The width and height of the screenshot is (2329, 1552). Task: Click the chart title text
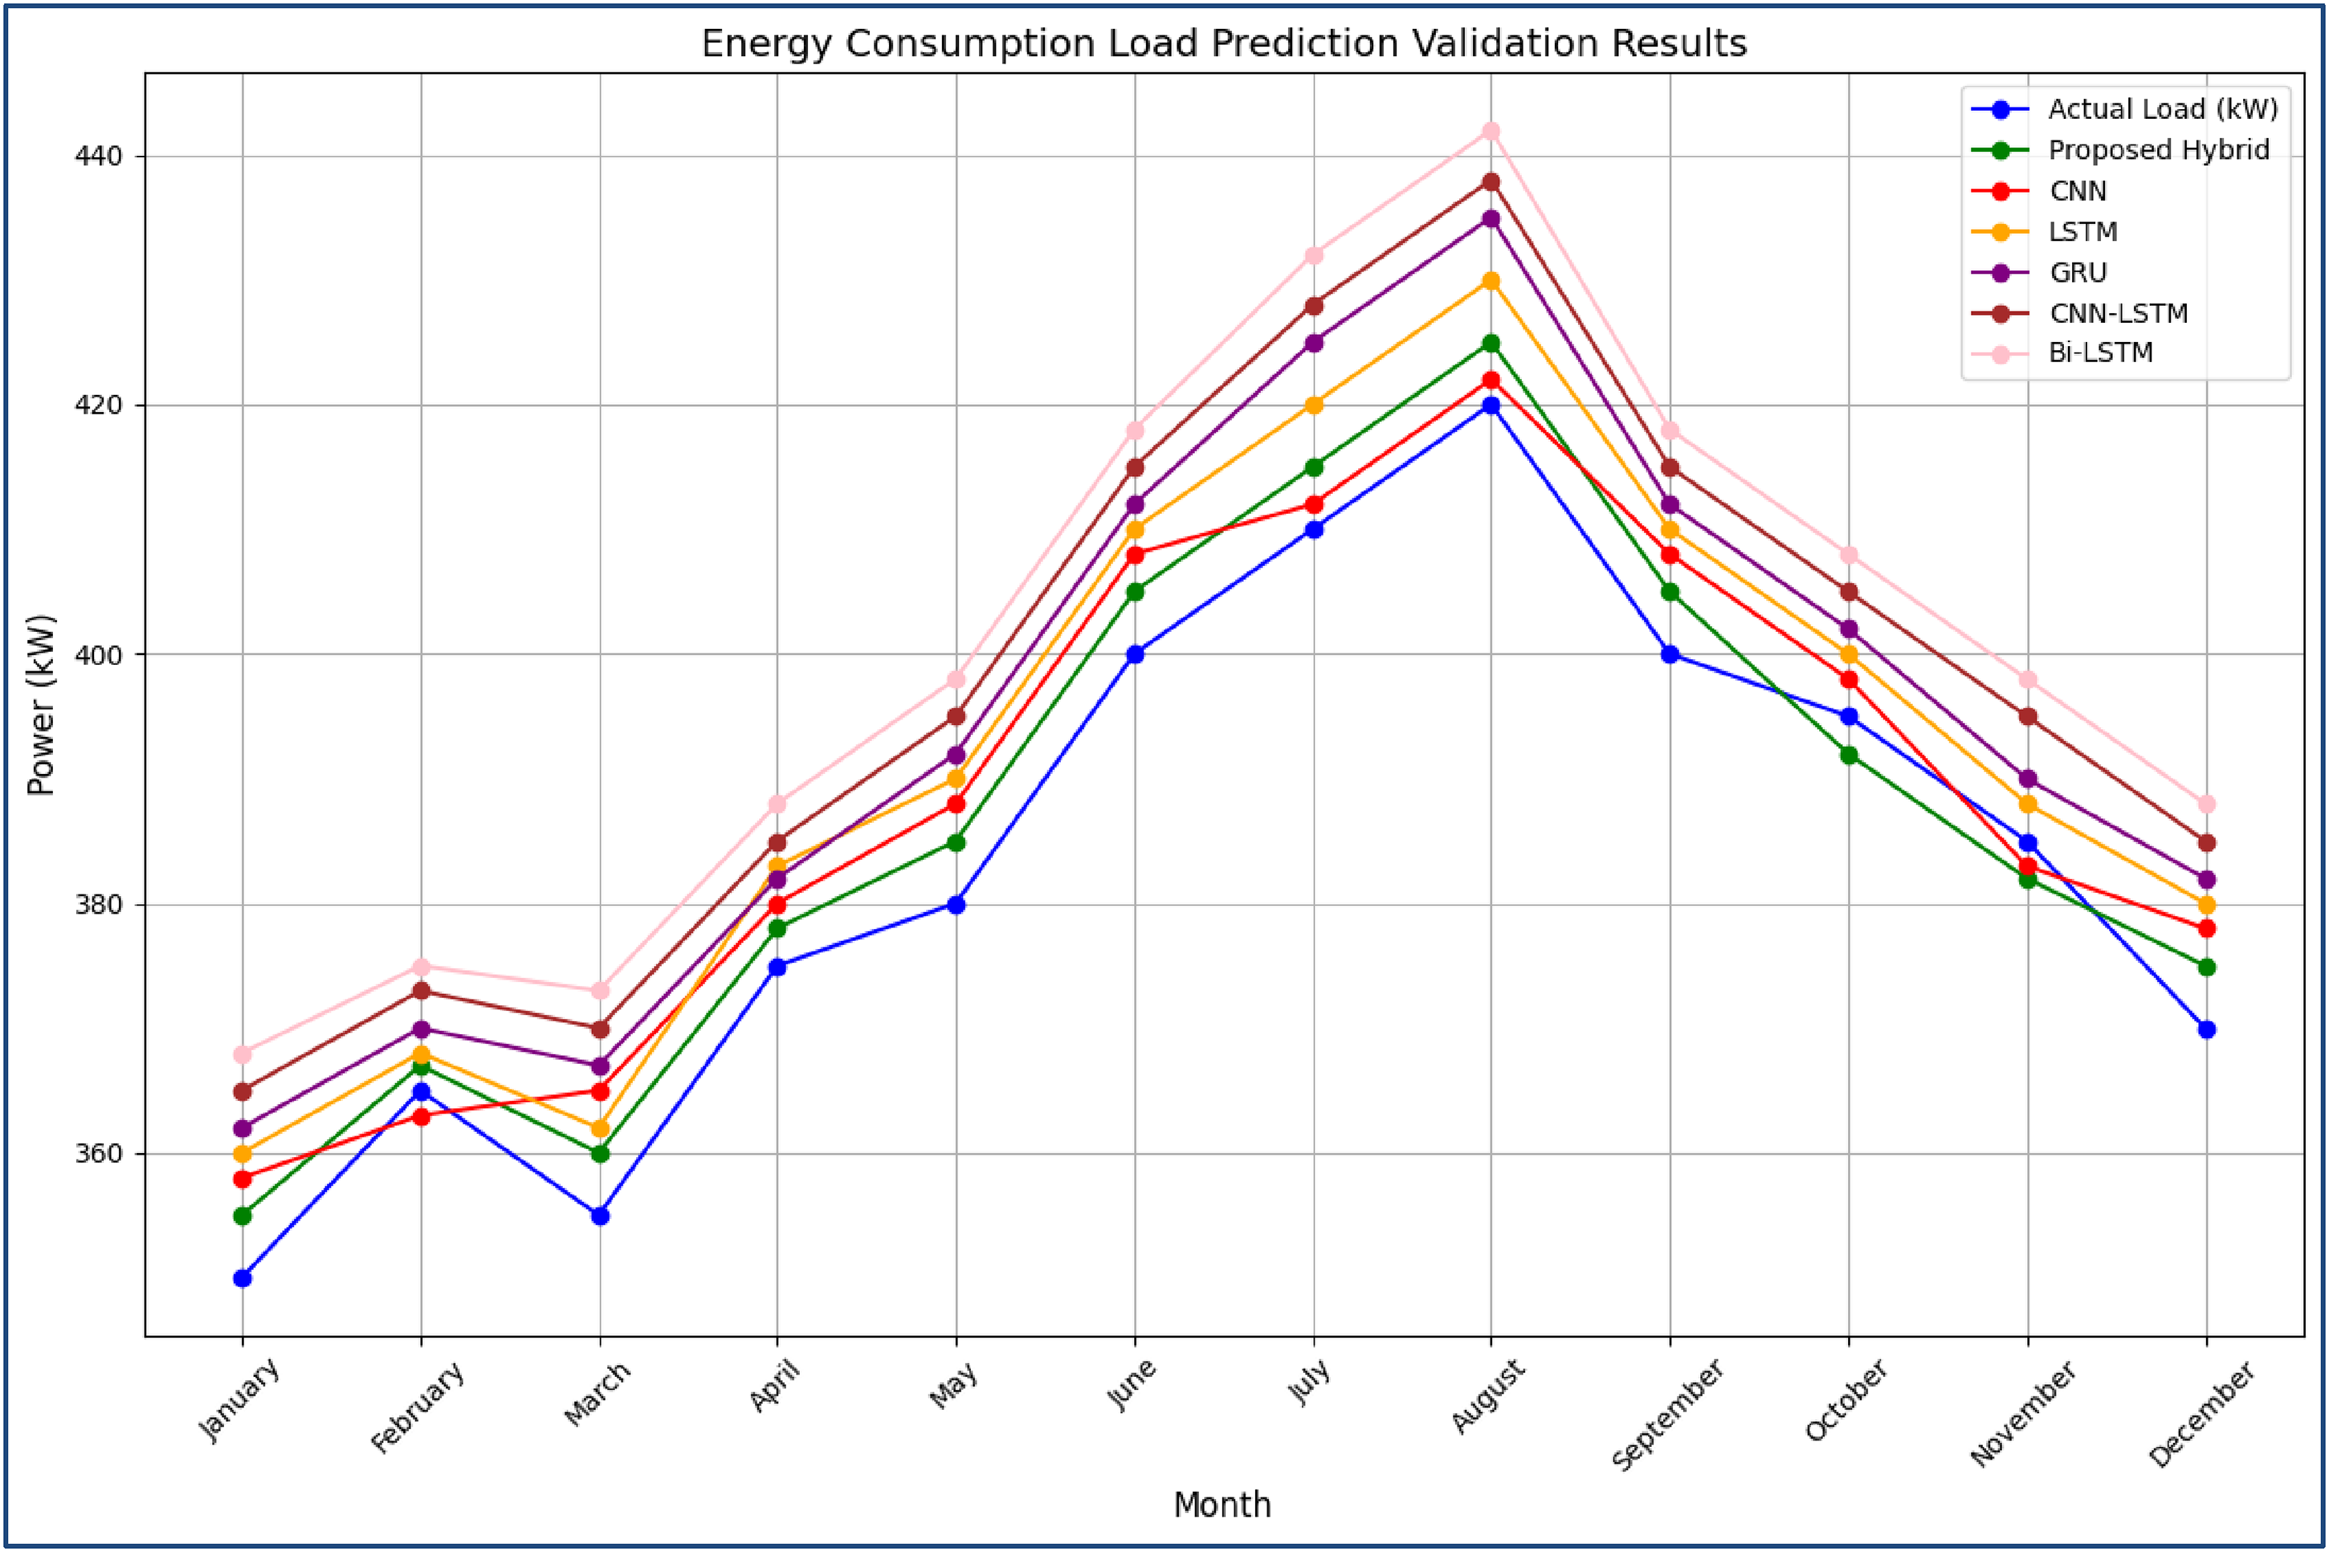1225,43
